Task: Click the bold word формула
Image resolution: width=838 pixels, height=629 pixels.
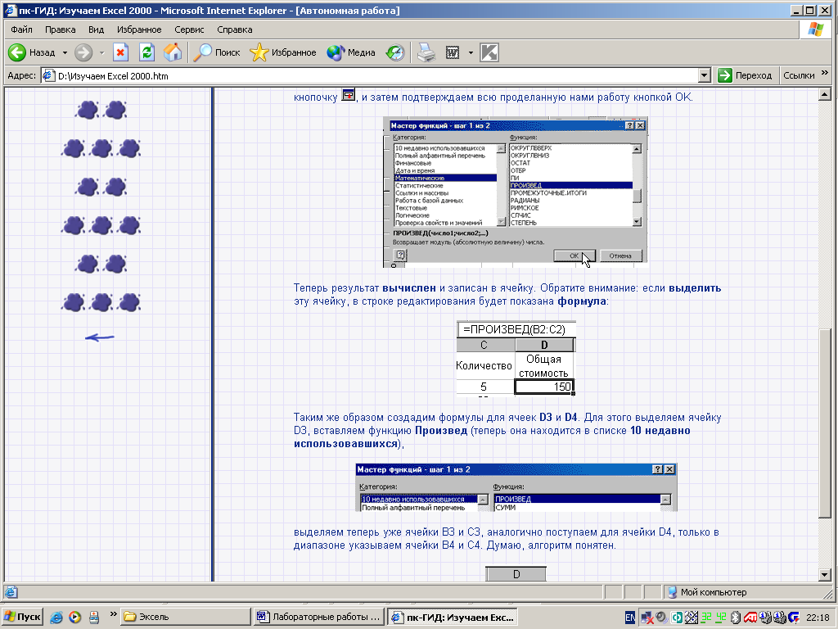Action: [582, 301]
